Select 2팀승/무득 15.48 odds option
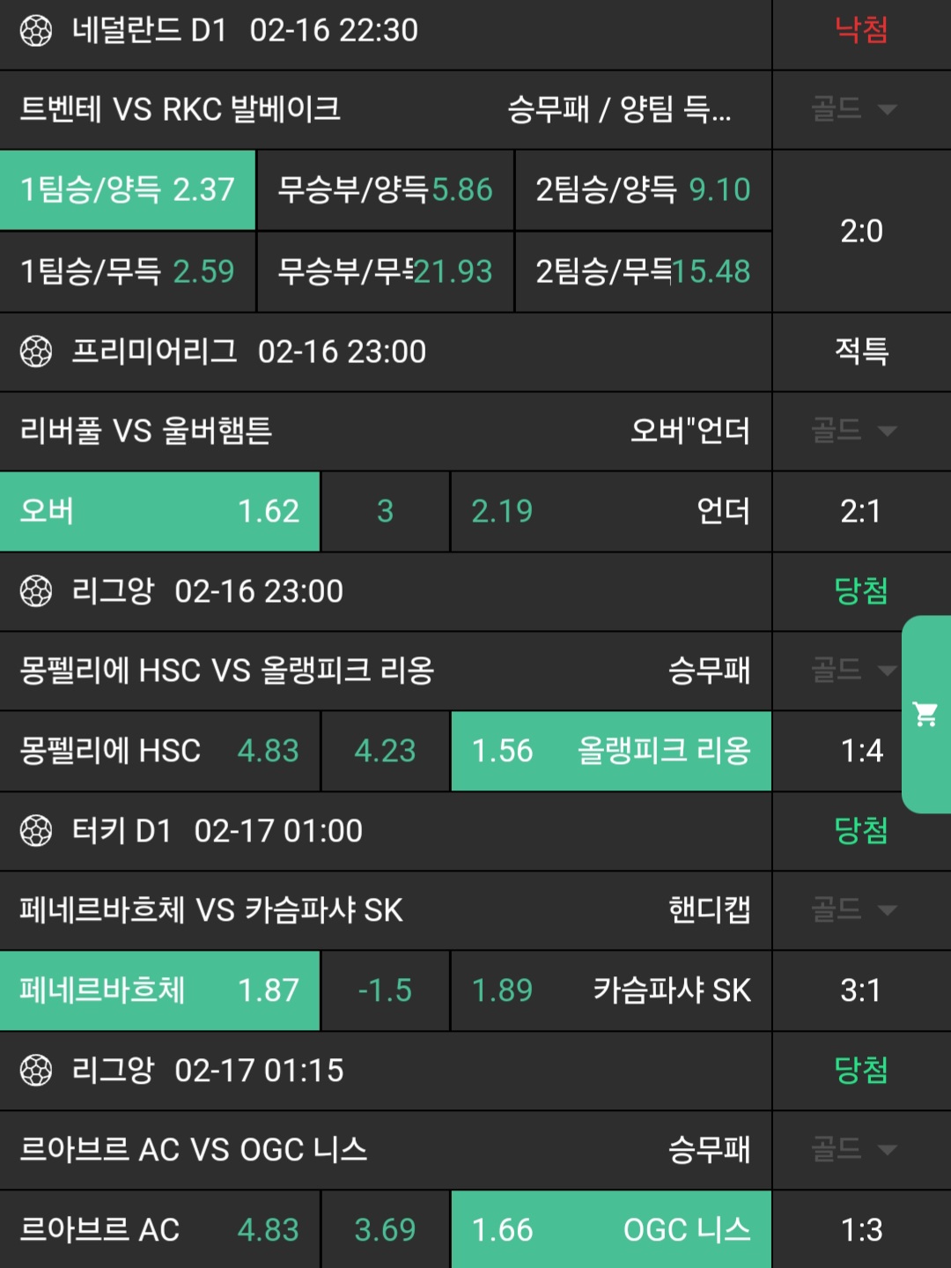The width and height of the screenshot is (951, 1268). click(643, 272)
